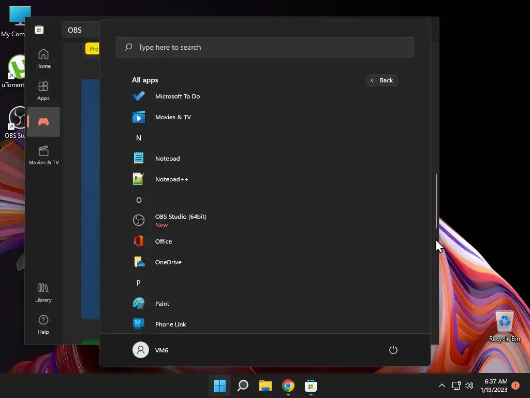Launch Movies & TV from All apps list
The image size is (530, 398).
coord(173,117)
